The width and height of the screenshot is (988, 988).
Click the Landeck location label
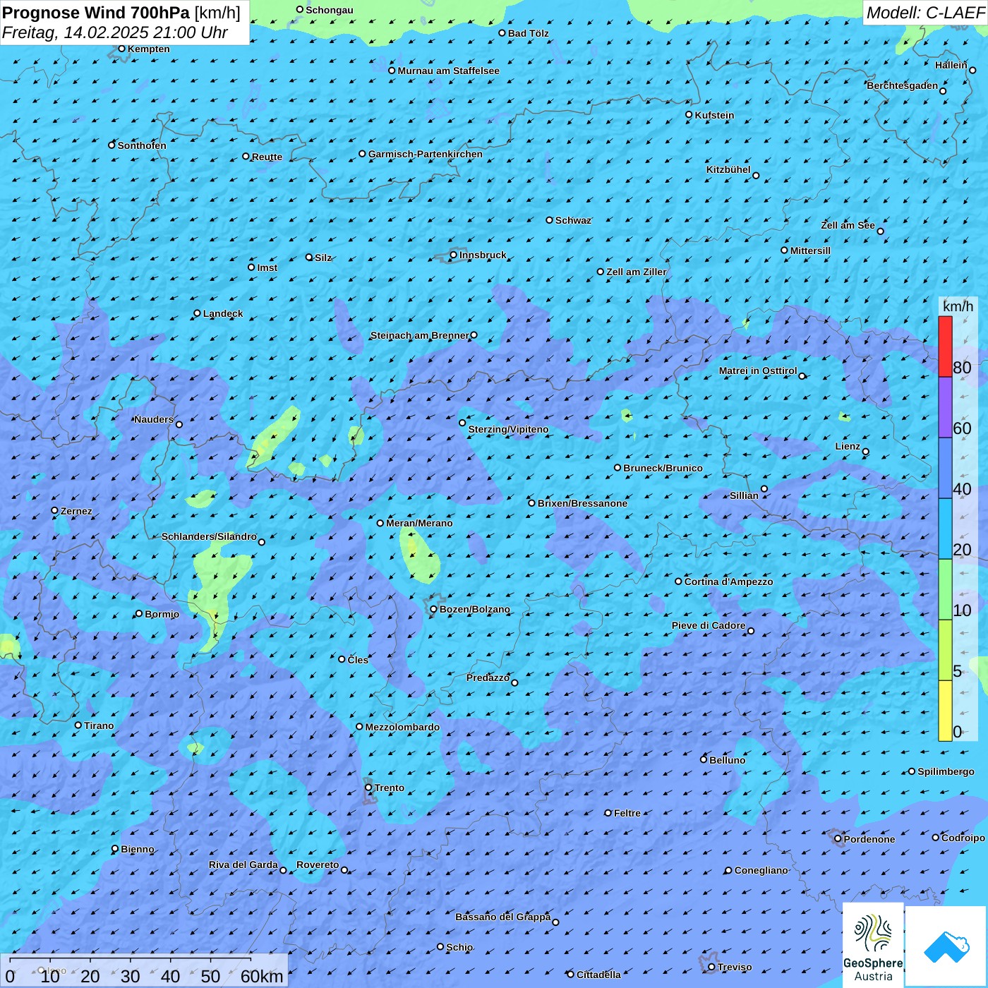tap(223, 313)
